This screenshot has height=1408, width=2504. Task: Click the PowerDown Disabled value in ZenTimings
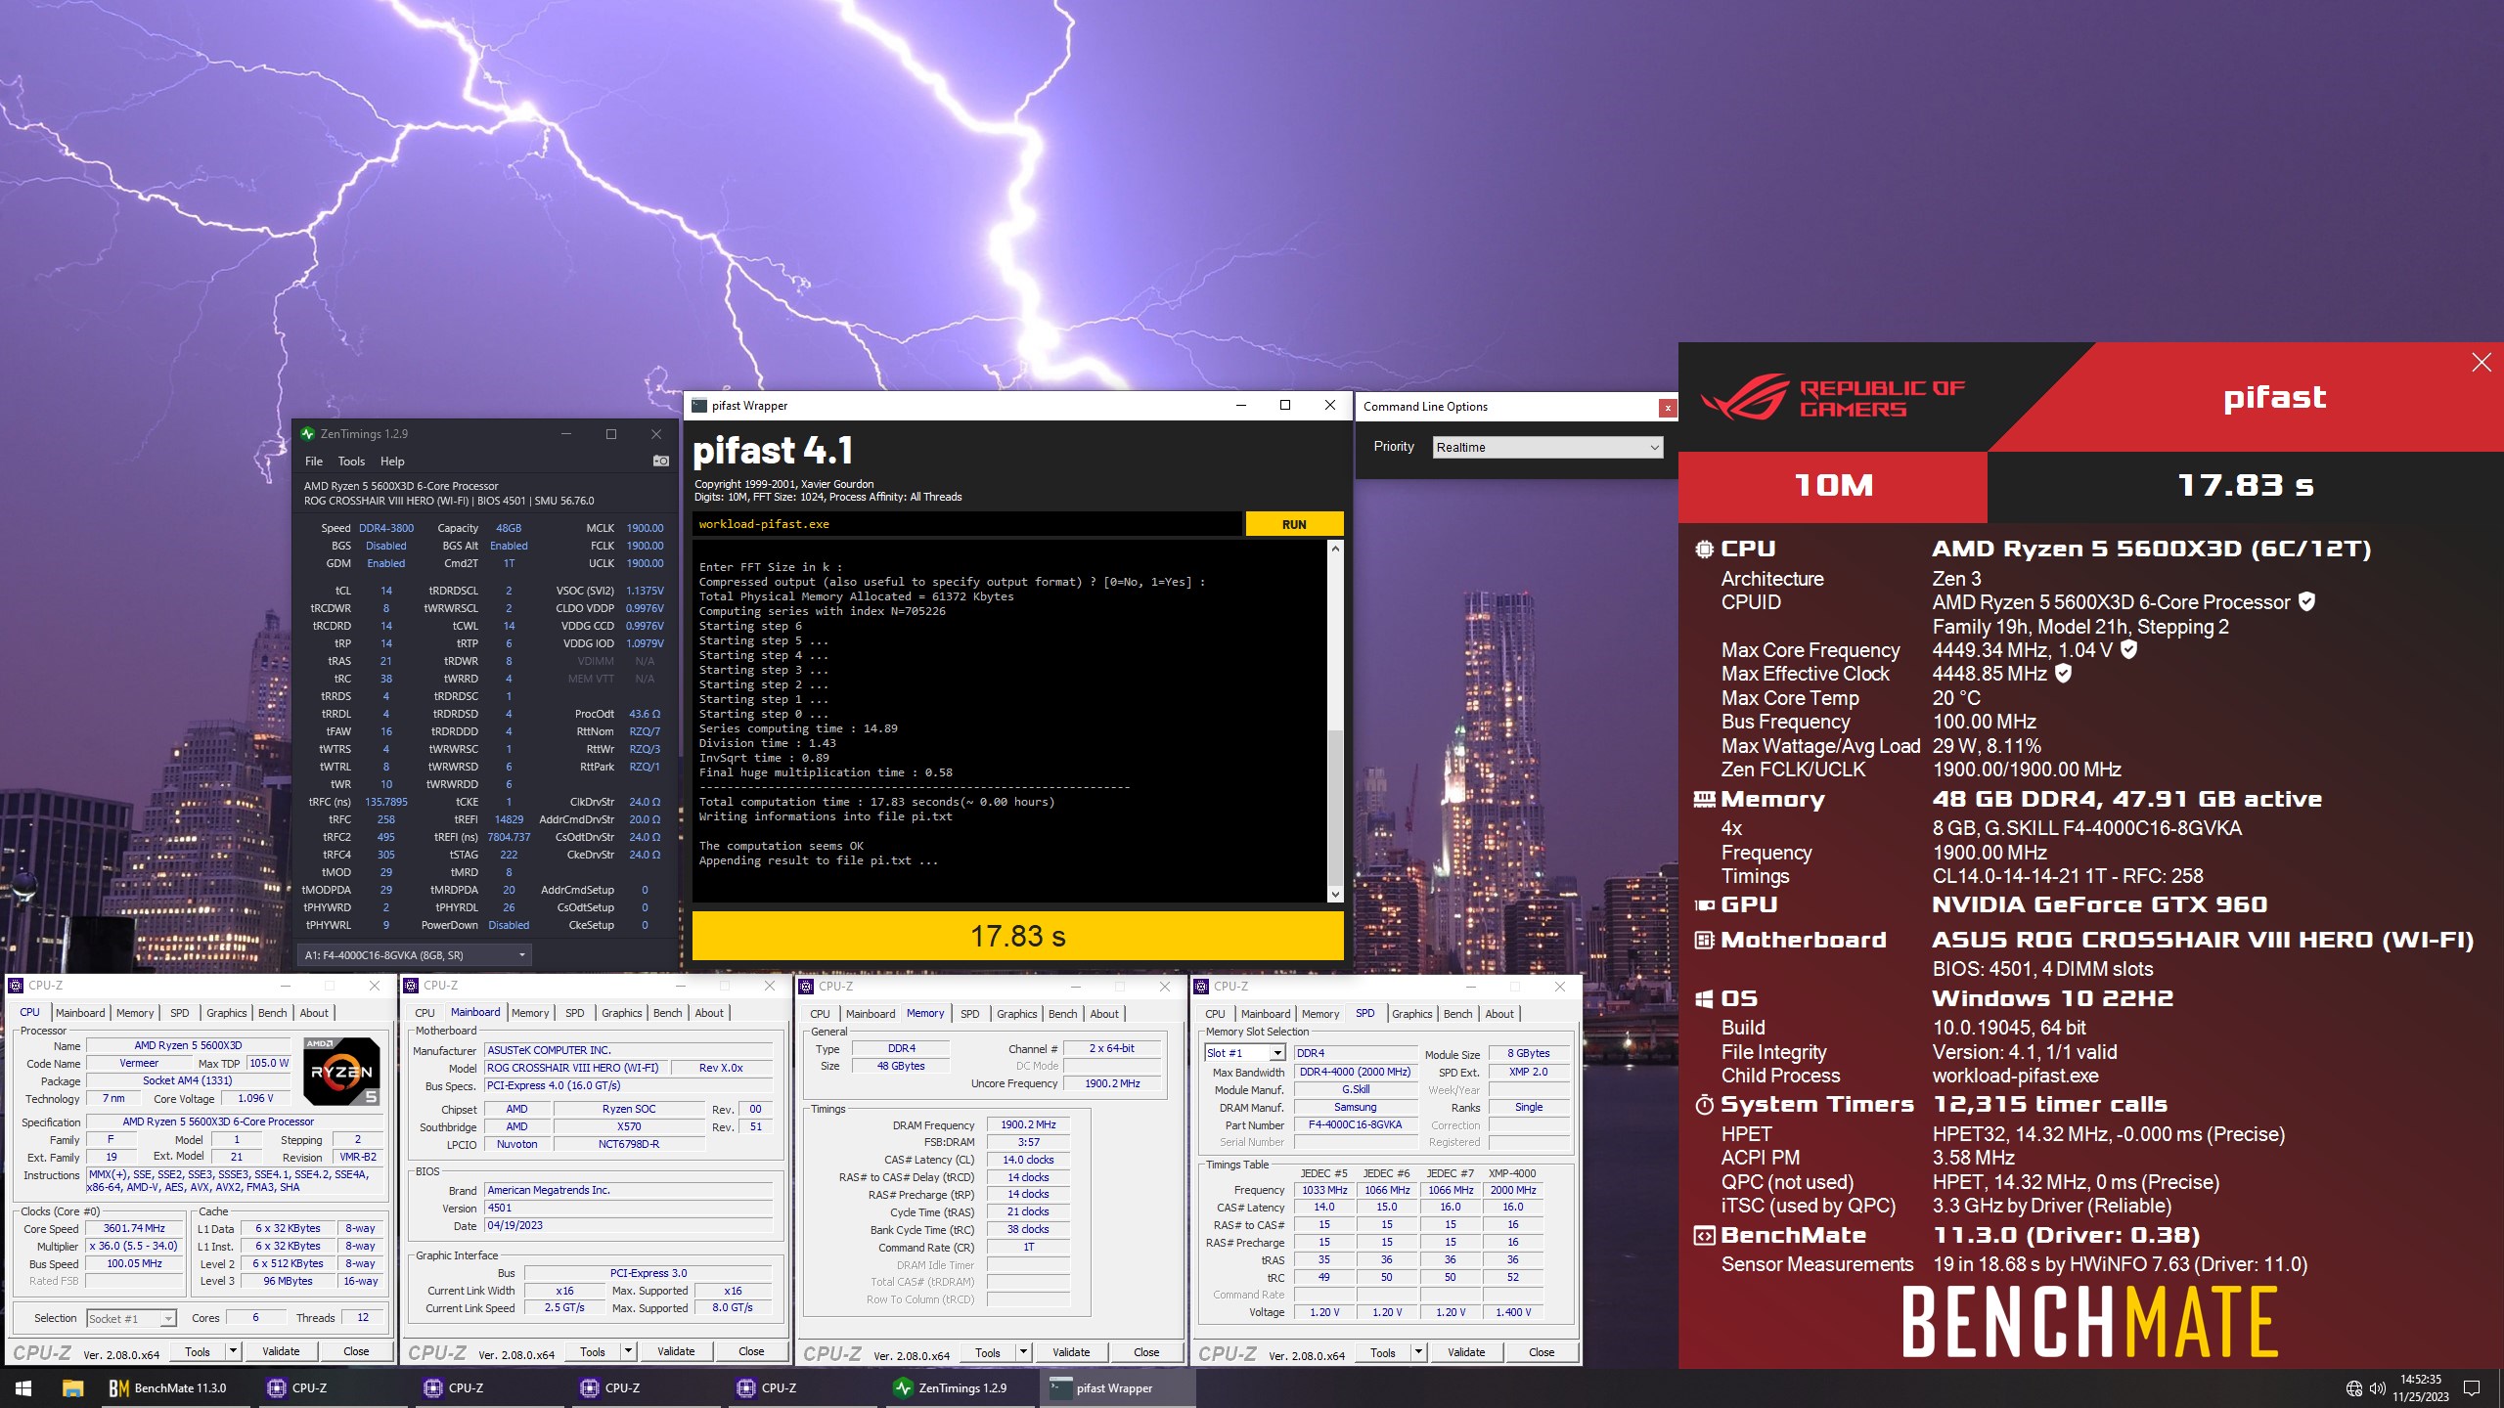pyautogui.click(x=509, y=925)
